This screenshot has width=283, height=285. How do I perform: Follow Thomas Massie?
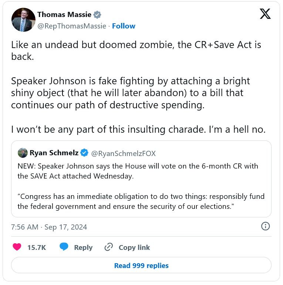(x=124, y=26)
